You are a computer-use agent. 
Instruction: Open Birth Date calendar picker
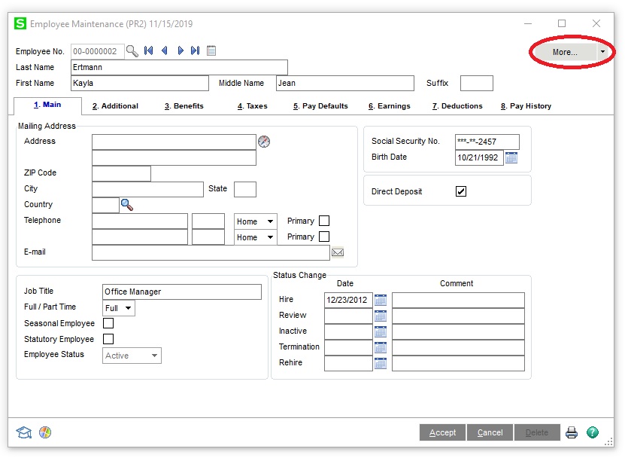pos(511,157)
